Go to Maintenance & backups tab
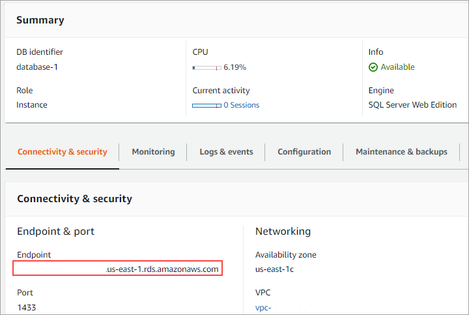 coord(401,152)
